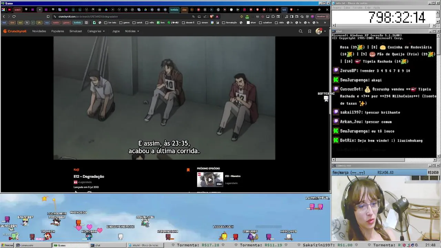
Task: Close the current tab using X
Action: pos(40,10)
